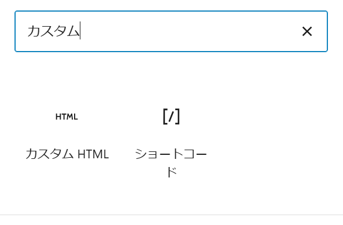This screenshot has width=343, height=225.
Task: Open the first search result, カスタム HTML
Action: (x=67, y=136)
